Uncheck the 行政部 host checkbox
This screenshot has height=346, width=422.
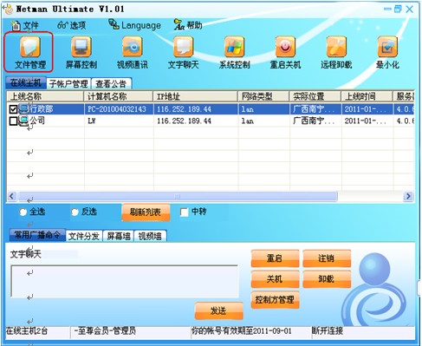coord(13,109)
